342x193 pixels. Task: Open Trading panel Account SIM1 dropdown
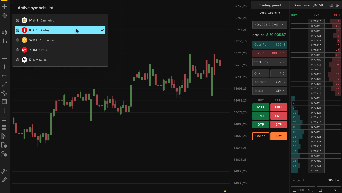pos(270,82)
